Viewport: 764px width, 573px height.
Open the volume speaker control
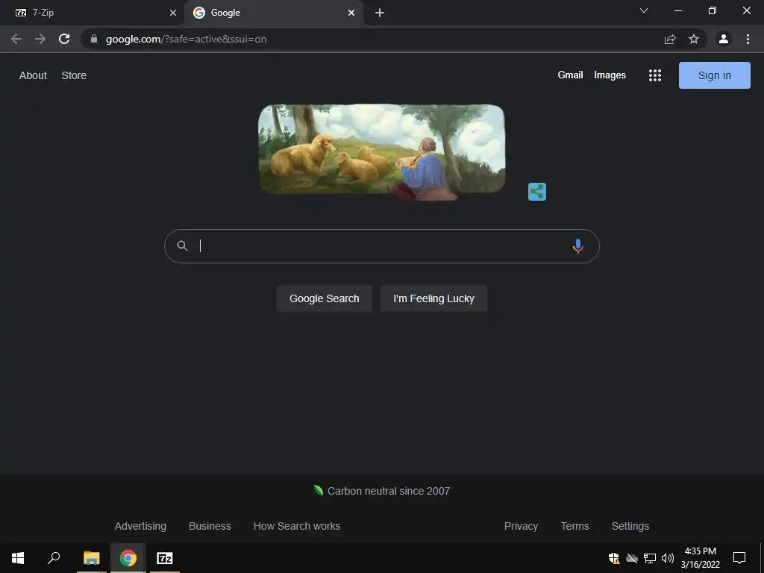(x=668, y=558)
